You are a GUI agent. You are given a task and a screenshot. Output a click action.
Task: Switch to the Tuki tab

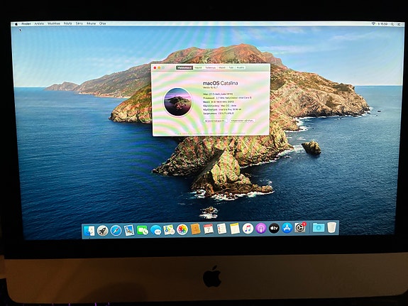point(231,67)
